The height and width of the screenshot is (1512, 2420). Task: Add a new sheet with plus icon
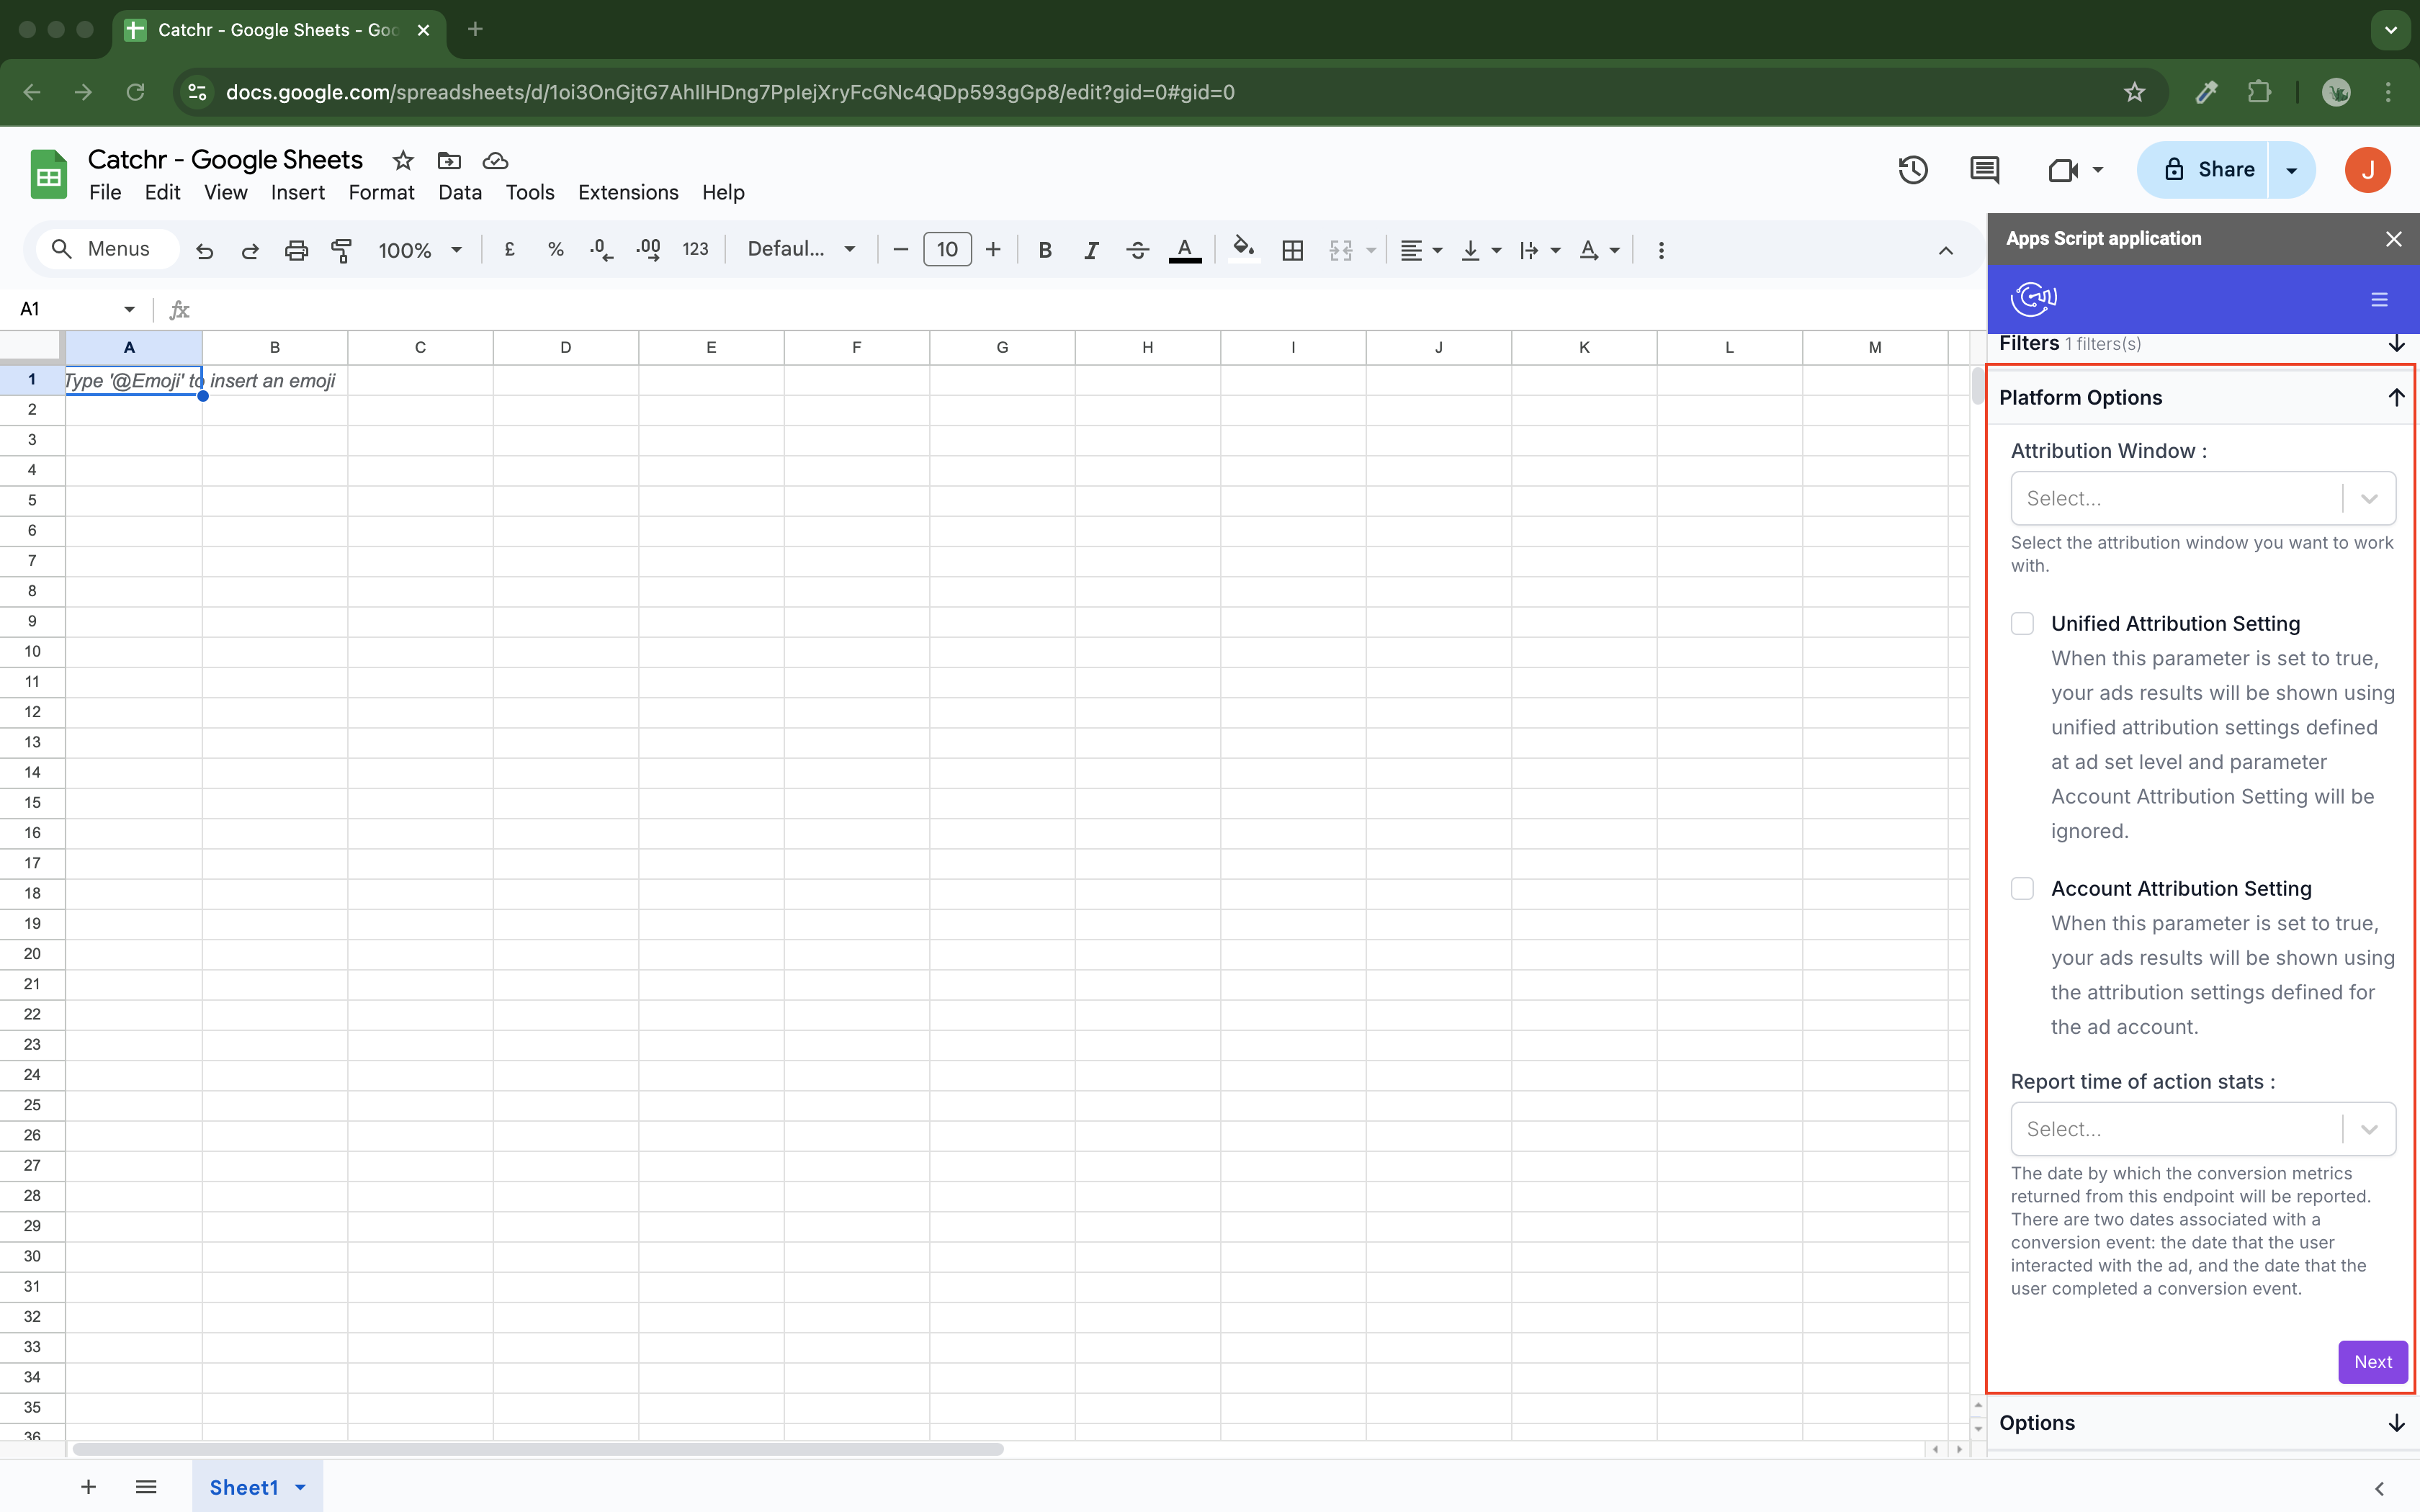(88, 1487)
